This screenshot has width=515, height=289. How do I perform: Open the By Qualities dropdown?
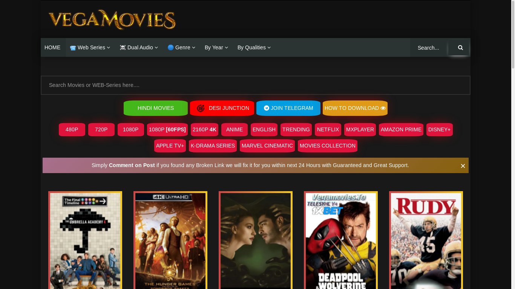pyautogui.click(x=254, y=47)
